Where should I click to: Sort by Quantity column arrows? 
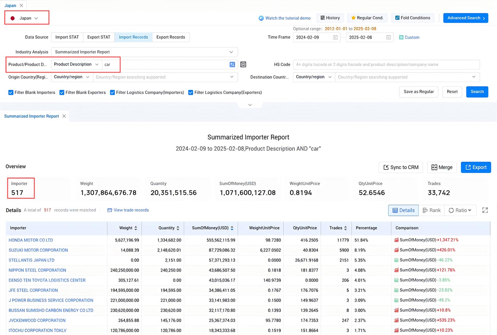[178, 228]
